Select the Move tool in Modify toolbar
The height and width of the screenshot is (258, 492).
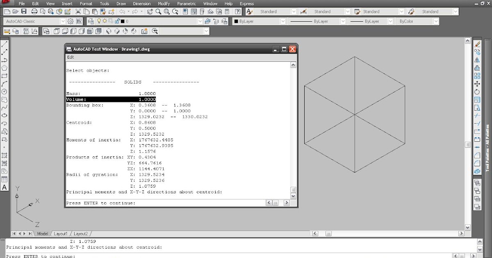click(477, 84)
